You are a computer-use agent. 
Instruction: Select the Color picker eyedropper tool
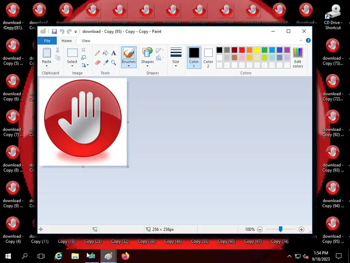[x=106, y=63]
